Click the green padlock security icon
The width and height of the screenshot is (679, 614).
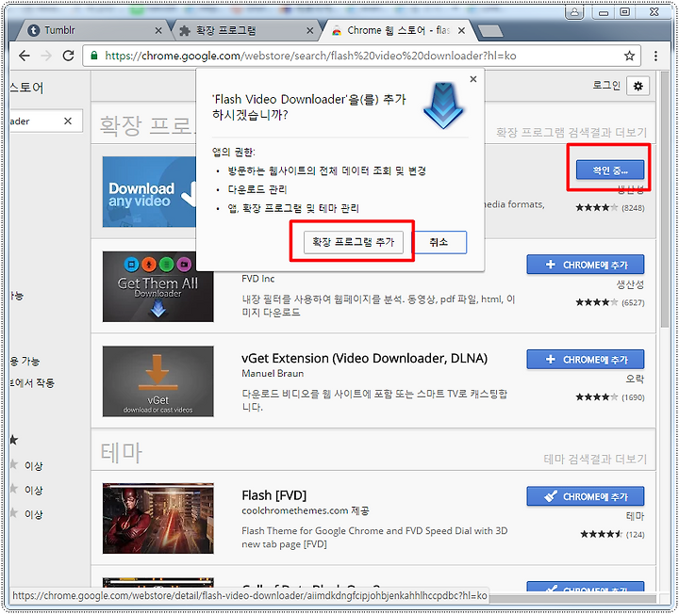[x=94, y=56]
